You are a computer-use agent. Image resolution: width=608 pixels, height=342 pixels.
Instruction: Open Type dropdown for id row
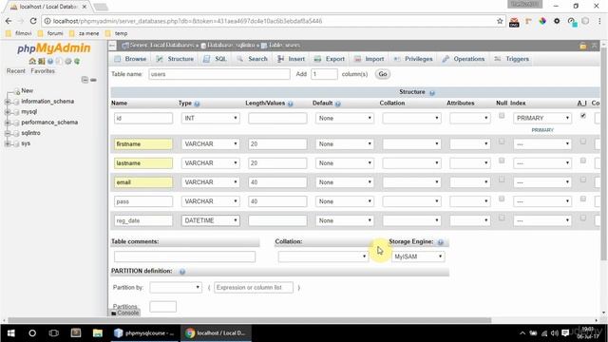click(210, 118)
